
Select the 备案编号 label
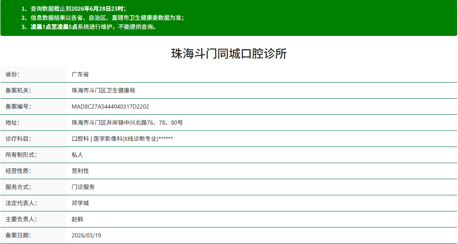[18, 107]
